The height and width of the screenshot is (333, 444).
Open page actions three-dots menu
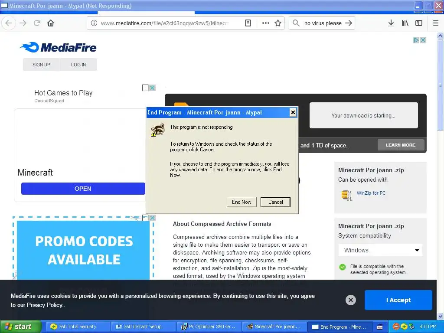pyautogui.click(x=265, y=23)
